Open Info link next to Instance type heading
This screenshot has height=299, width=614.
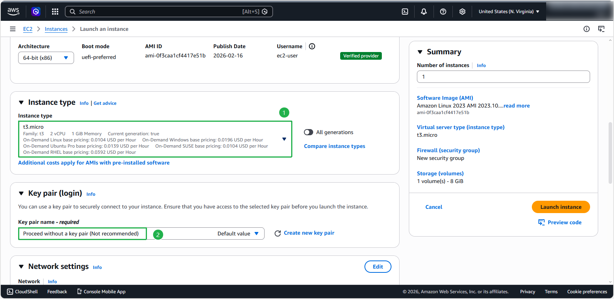[84, 103]
